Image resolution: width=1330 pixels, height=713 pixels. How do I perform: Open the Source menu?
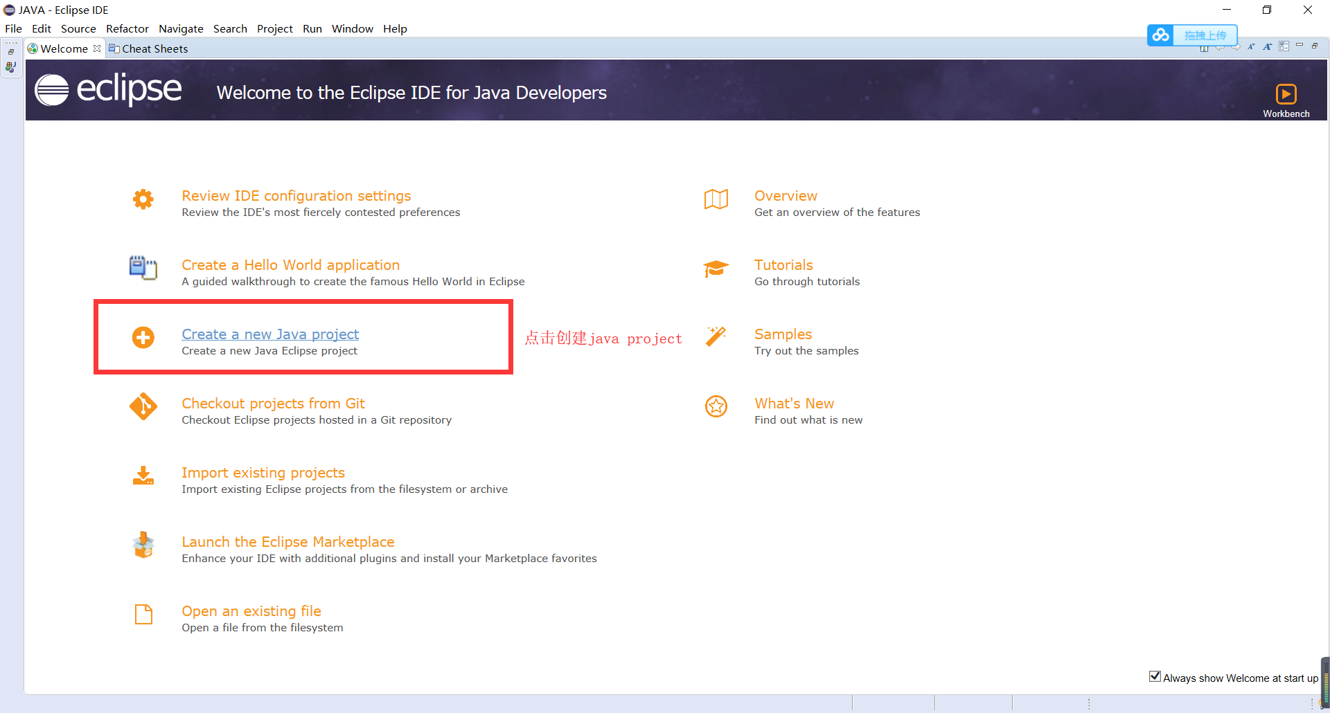[78, 28]
